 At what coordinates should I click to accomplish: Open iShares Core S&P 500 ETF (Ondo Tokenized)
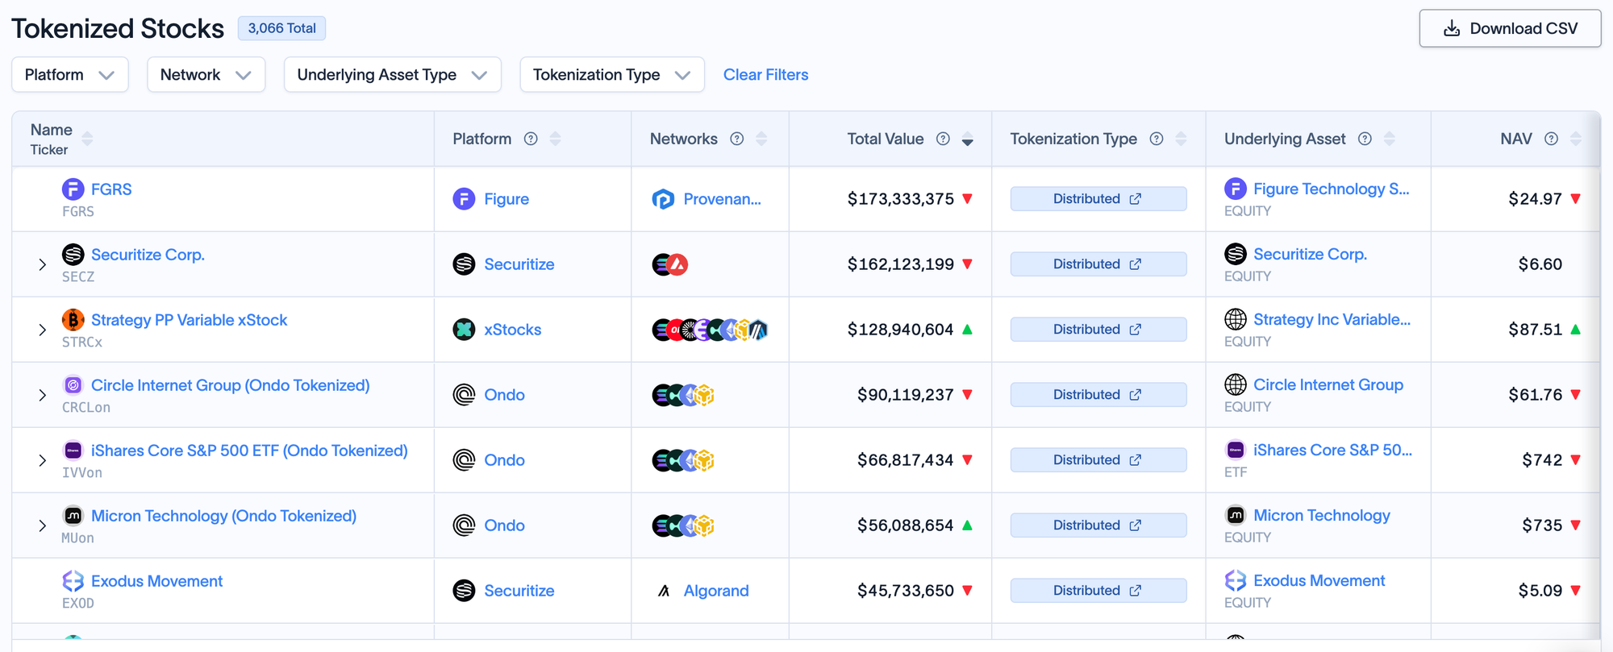coord(249,451)
